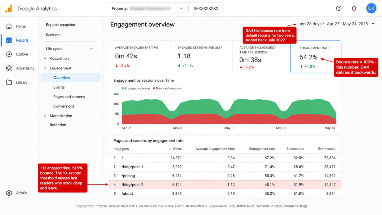Click the Engagement overview heading
Screen dimensions: 382x215
142,24
